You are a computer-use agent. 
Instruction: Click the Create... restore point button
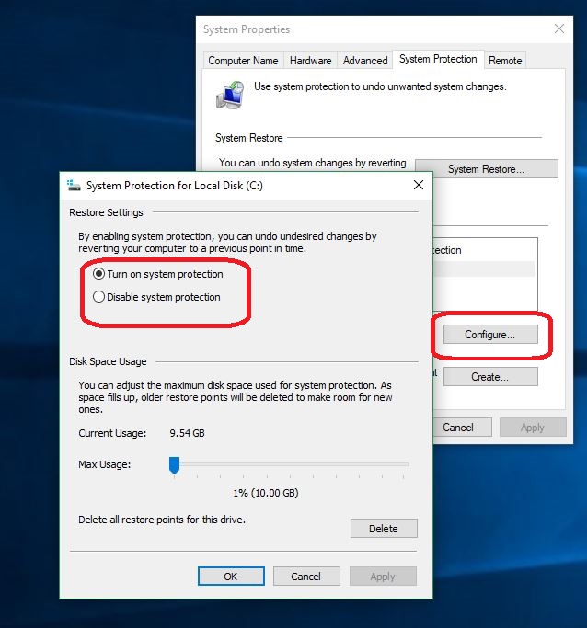point(489,377)
